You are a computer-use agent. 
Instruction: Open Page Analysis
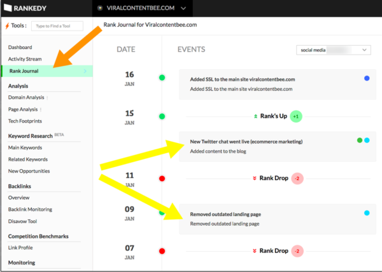pos(23,109)
